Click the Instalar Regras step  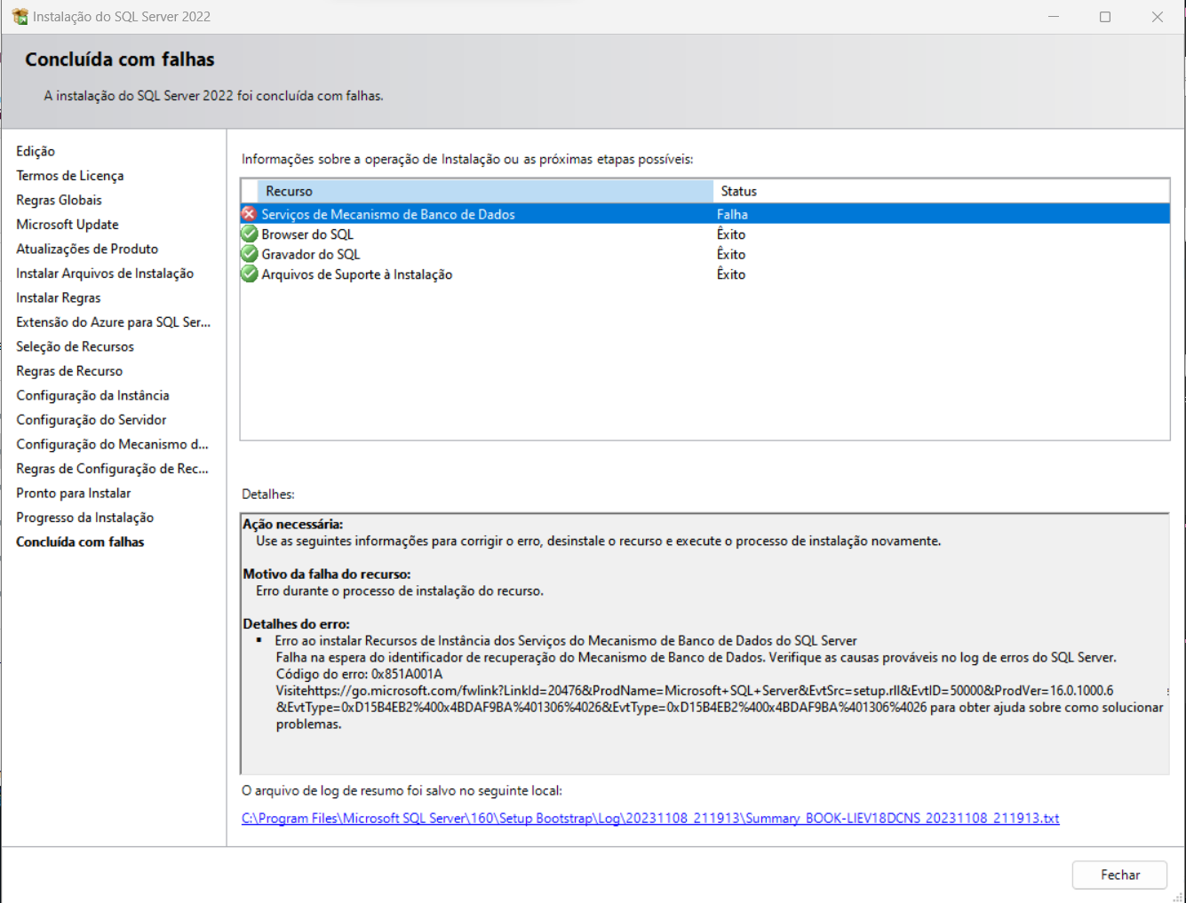59,298
